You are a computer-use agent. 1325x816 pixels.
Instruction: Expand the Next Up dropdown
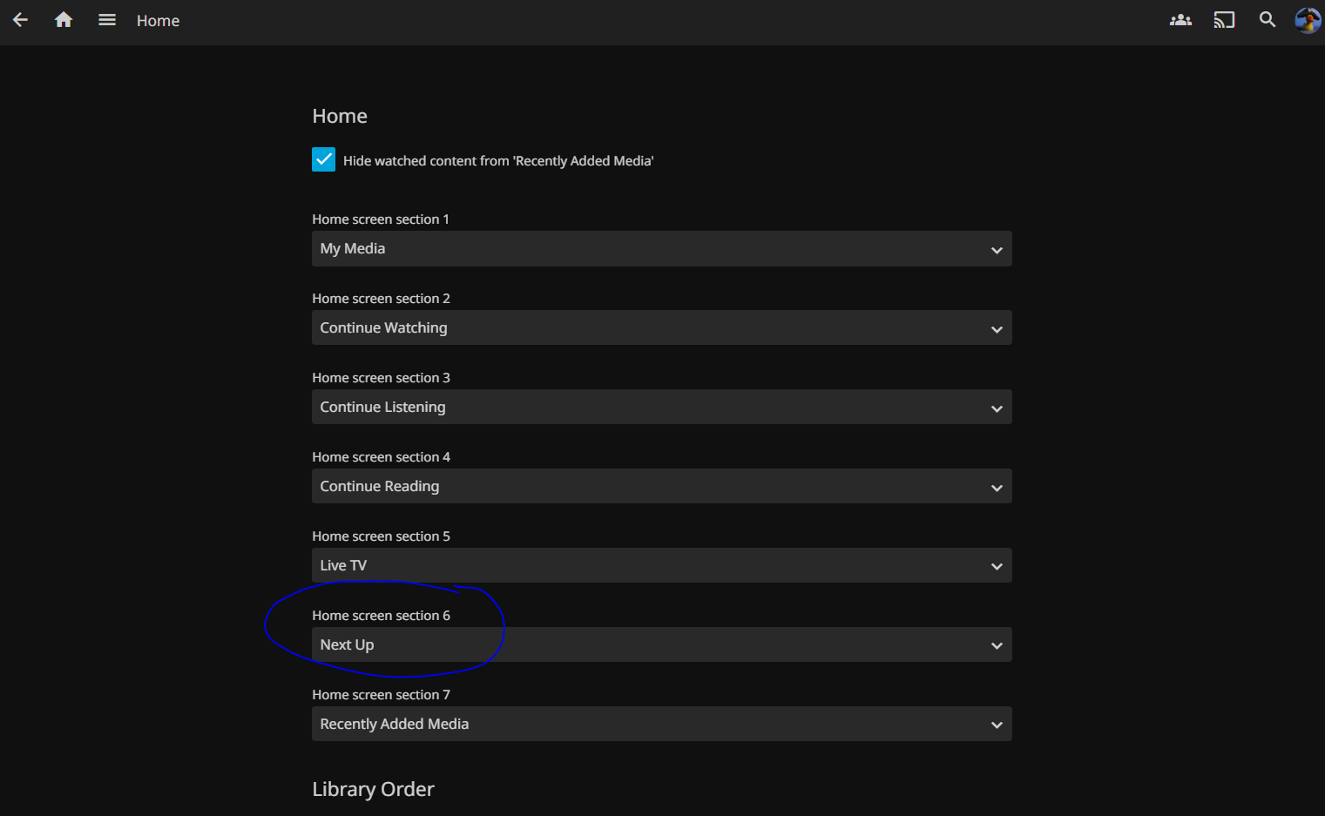(x=661, y=645)
